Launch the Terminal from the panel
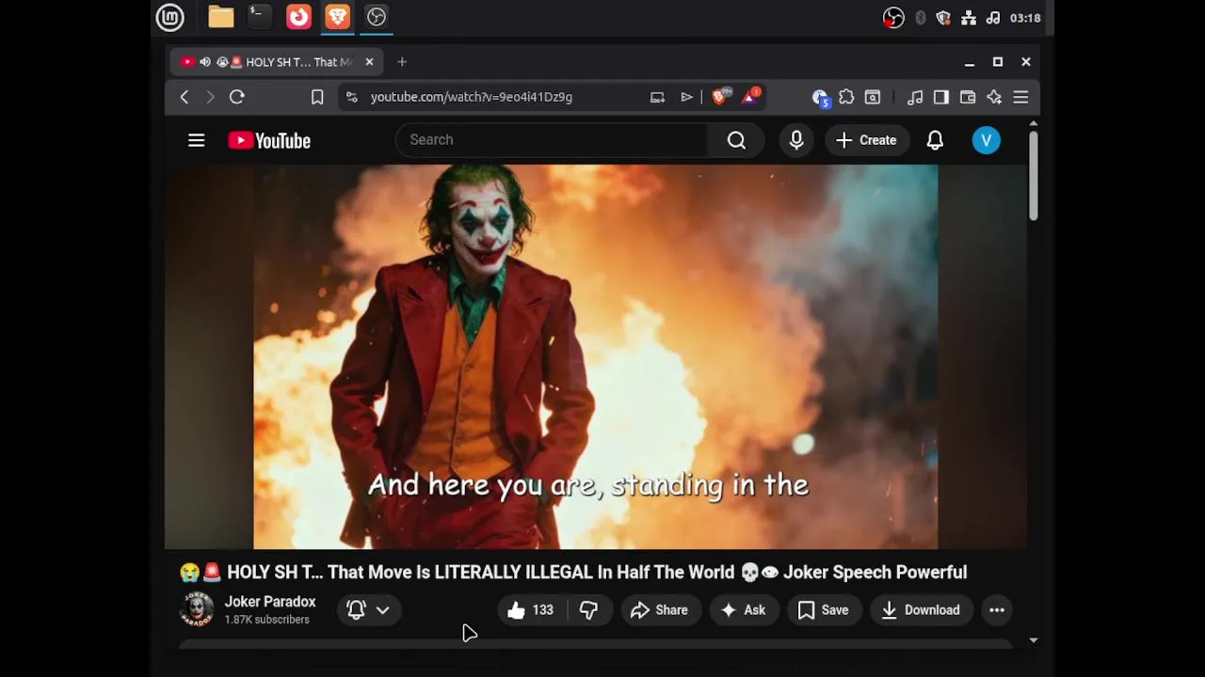This screenshot has width=1205, height=677. [x=259, y=17]
